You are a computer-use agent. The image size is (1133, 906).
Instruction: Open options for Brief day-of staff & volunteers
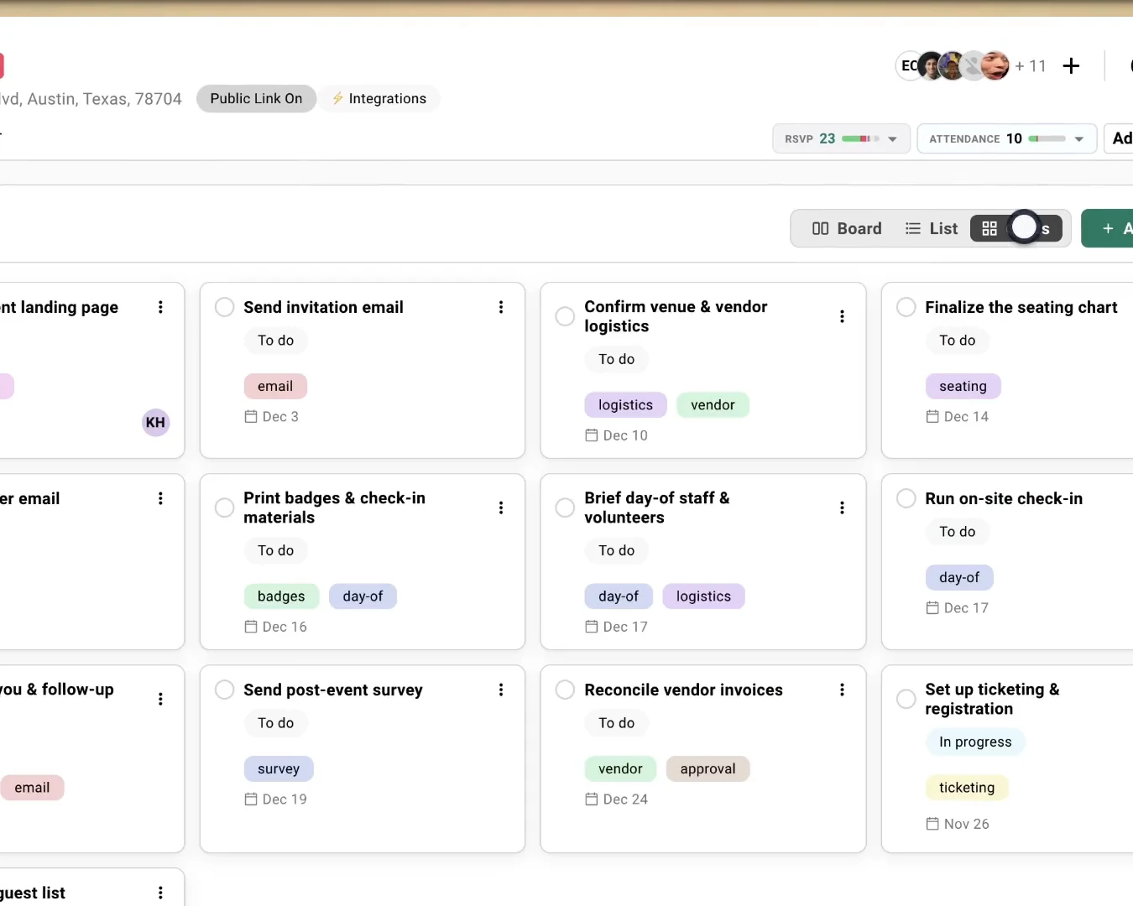(x=842, y=508)
